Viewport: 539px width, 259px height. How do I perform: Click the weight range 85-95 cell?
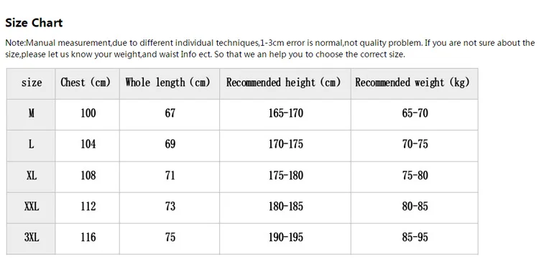click(x=414, y=239)
